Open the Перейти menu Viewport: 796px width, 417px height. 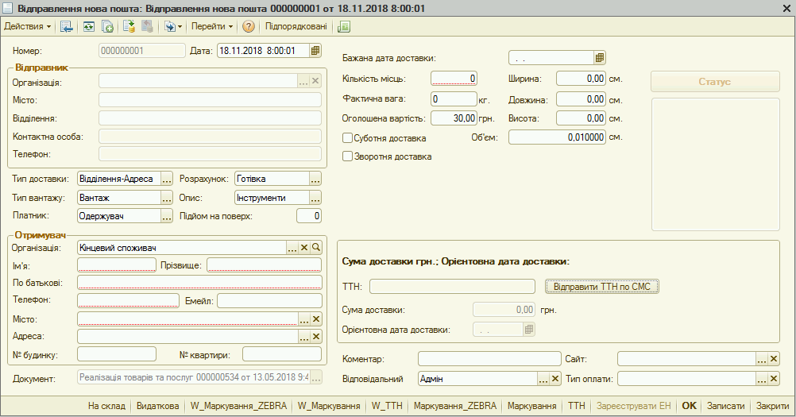tap(212, 26)
